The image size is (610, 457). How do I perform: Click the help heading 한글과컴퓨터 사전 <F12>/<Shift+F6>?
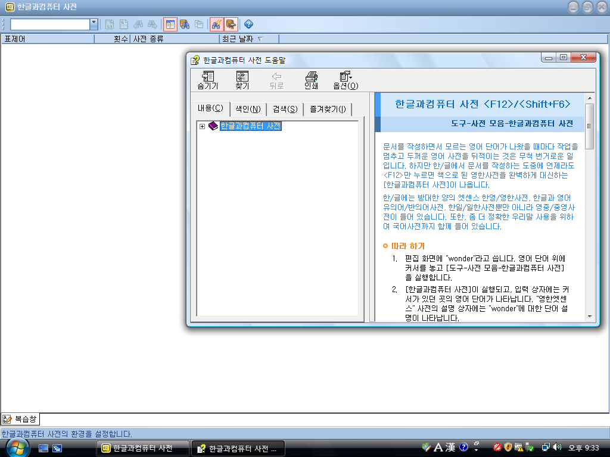tap(483, 104)
